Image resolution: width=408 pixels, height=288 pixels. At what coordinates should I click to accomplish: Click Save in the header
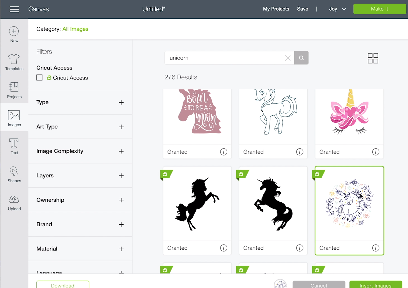(x=302, y=9)
